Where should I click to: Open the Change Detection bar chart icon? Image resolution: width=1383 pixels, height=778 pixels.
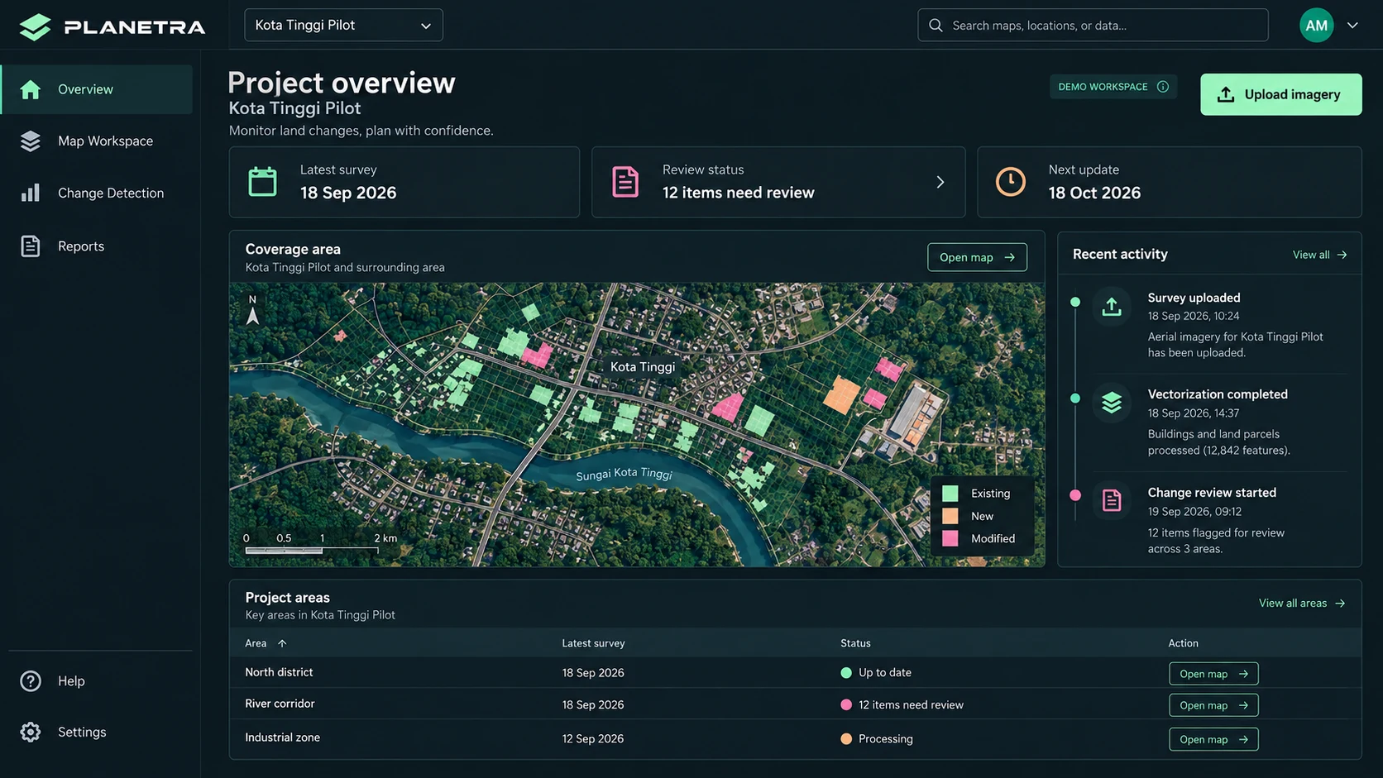[x=31, y=193]
